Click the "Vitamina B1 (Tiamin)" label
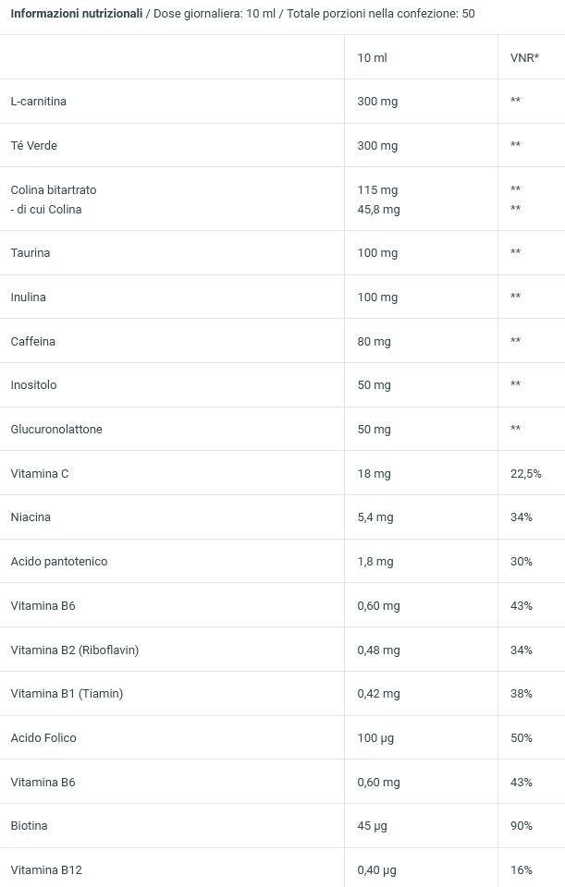Viewport: 565px width, 887px height. tap(67, 694)
